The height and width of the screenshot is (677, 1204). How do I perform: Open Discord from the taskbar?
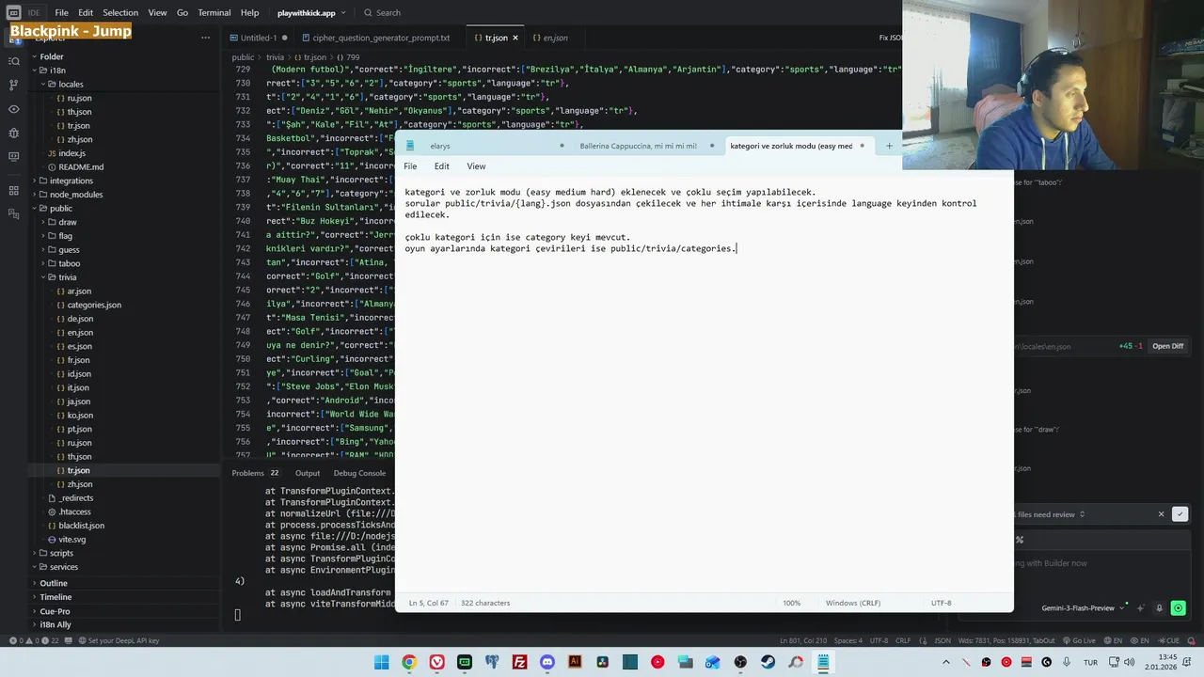(x=547, y=662)
